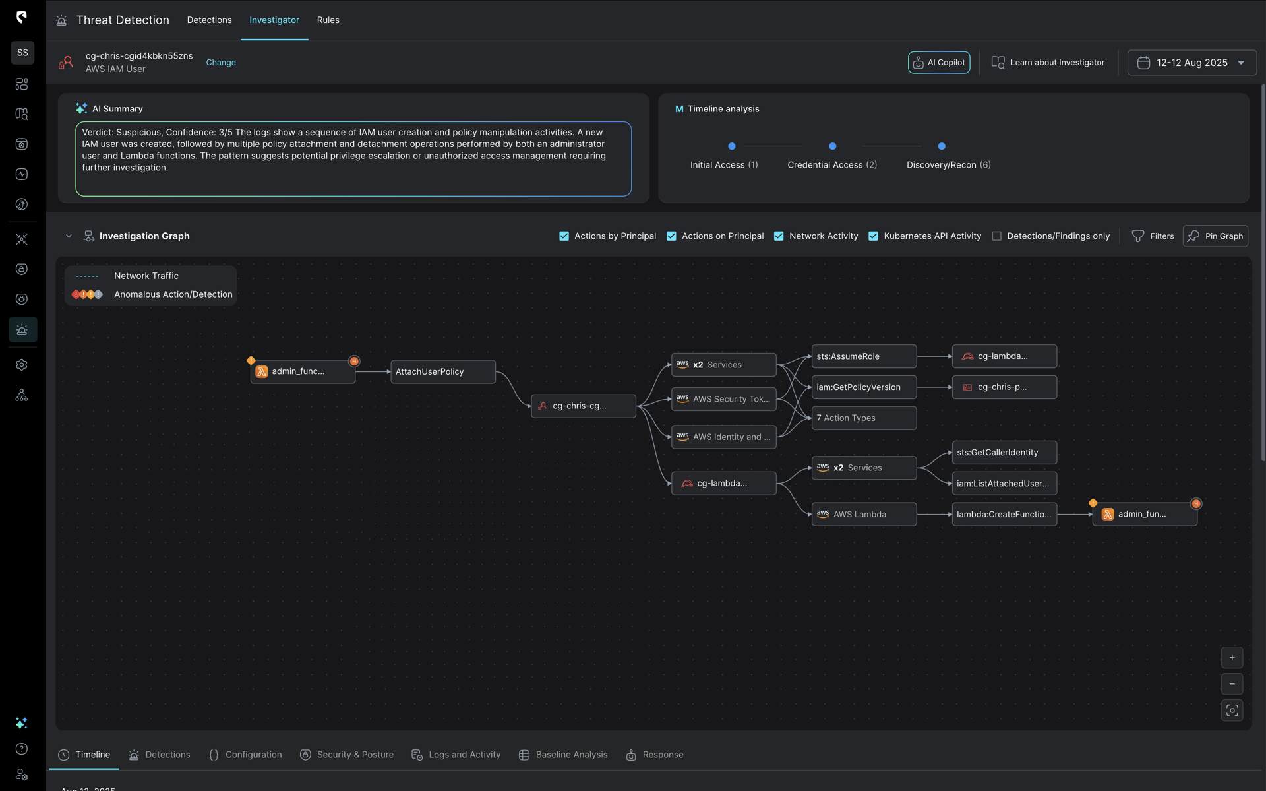Open the compliance camera icon in the sidebar

pyautogui.click(x=22, y=144)
